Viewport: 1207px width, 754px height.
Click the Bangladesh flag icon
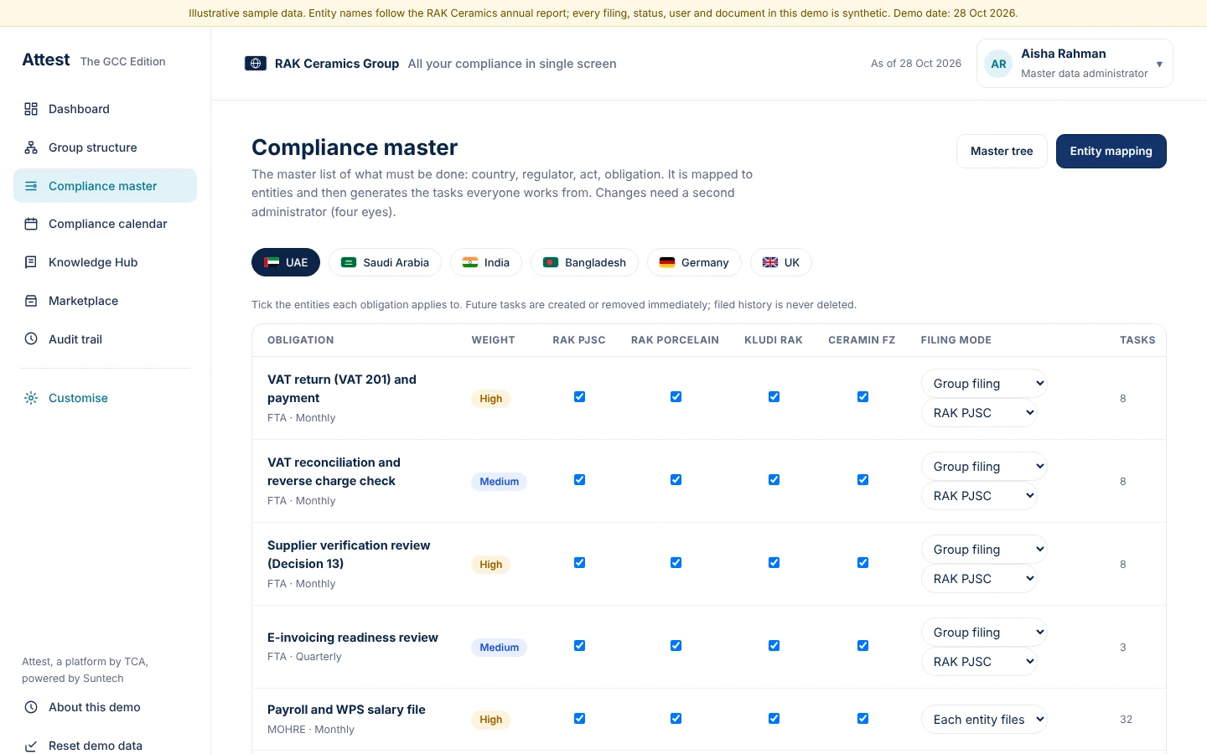pos(551,262)
